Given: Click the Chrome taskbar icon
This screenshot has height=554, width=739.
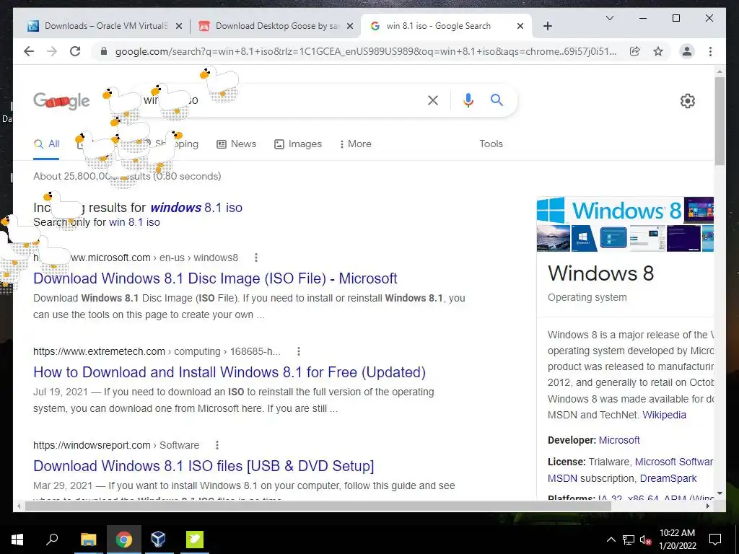Looking at the screenshot, I should click(x=123, y=540).
